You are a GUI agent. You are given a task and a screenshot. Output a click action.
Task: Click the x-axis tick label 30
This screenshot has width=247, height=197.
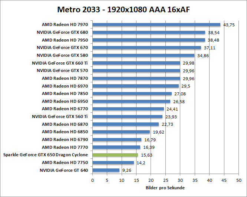180,180
